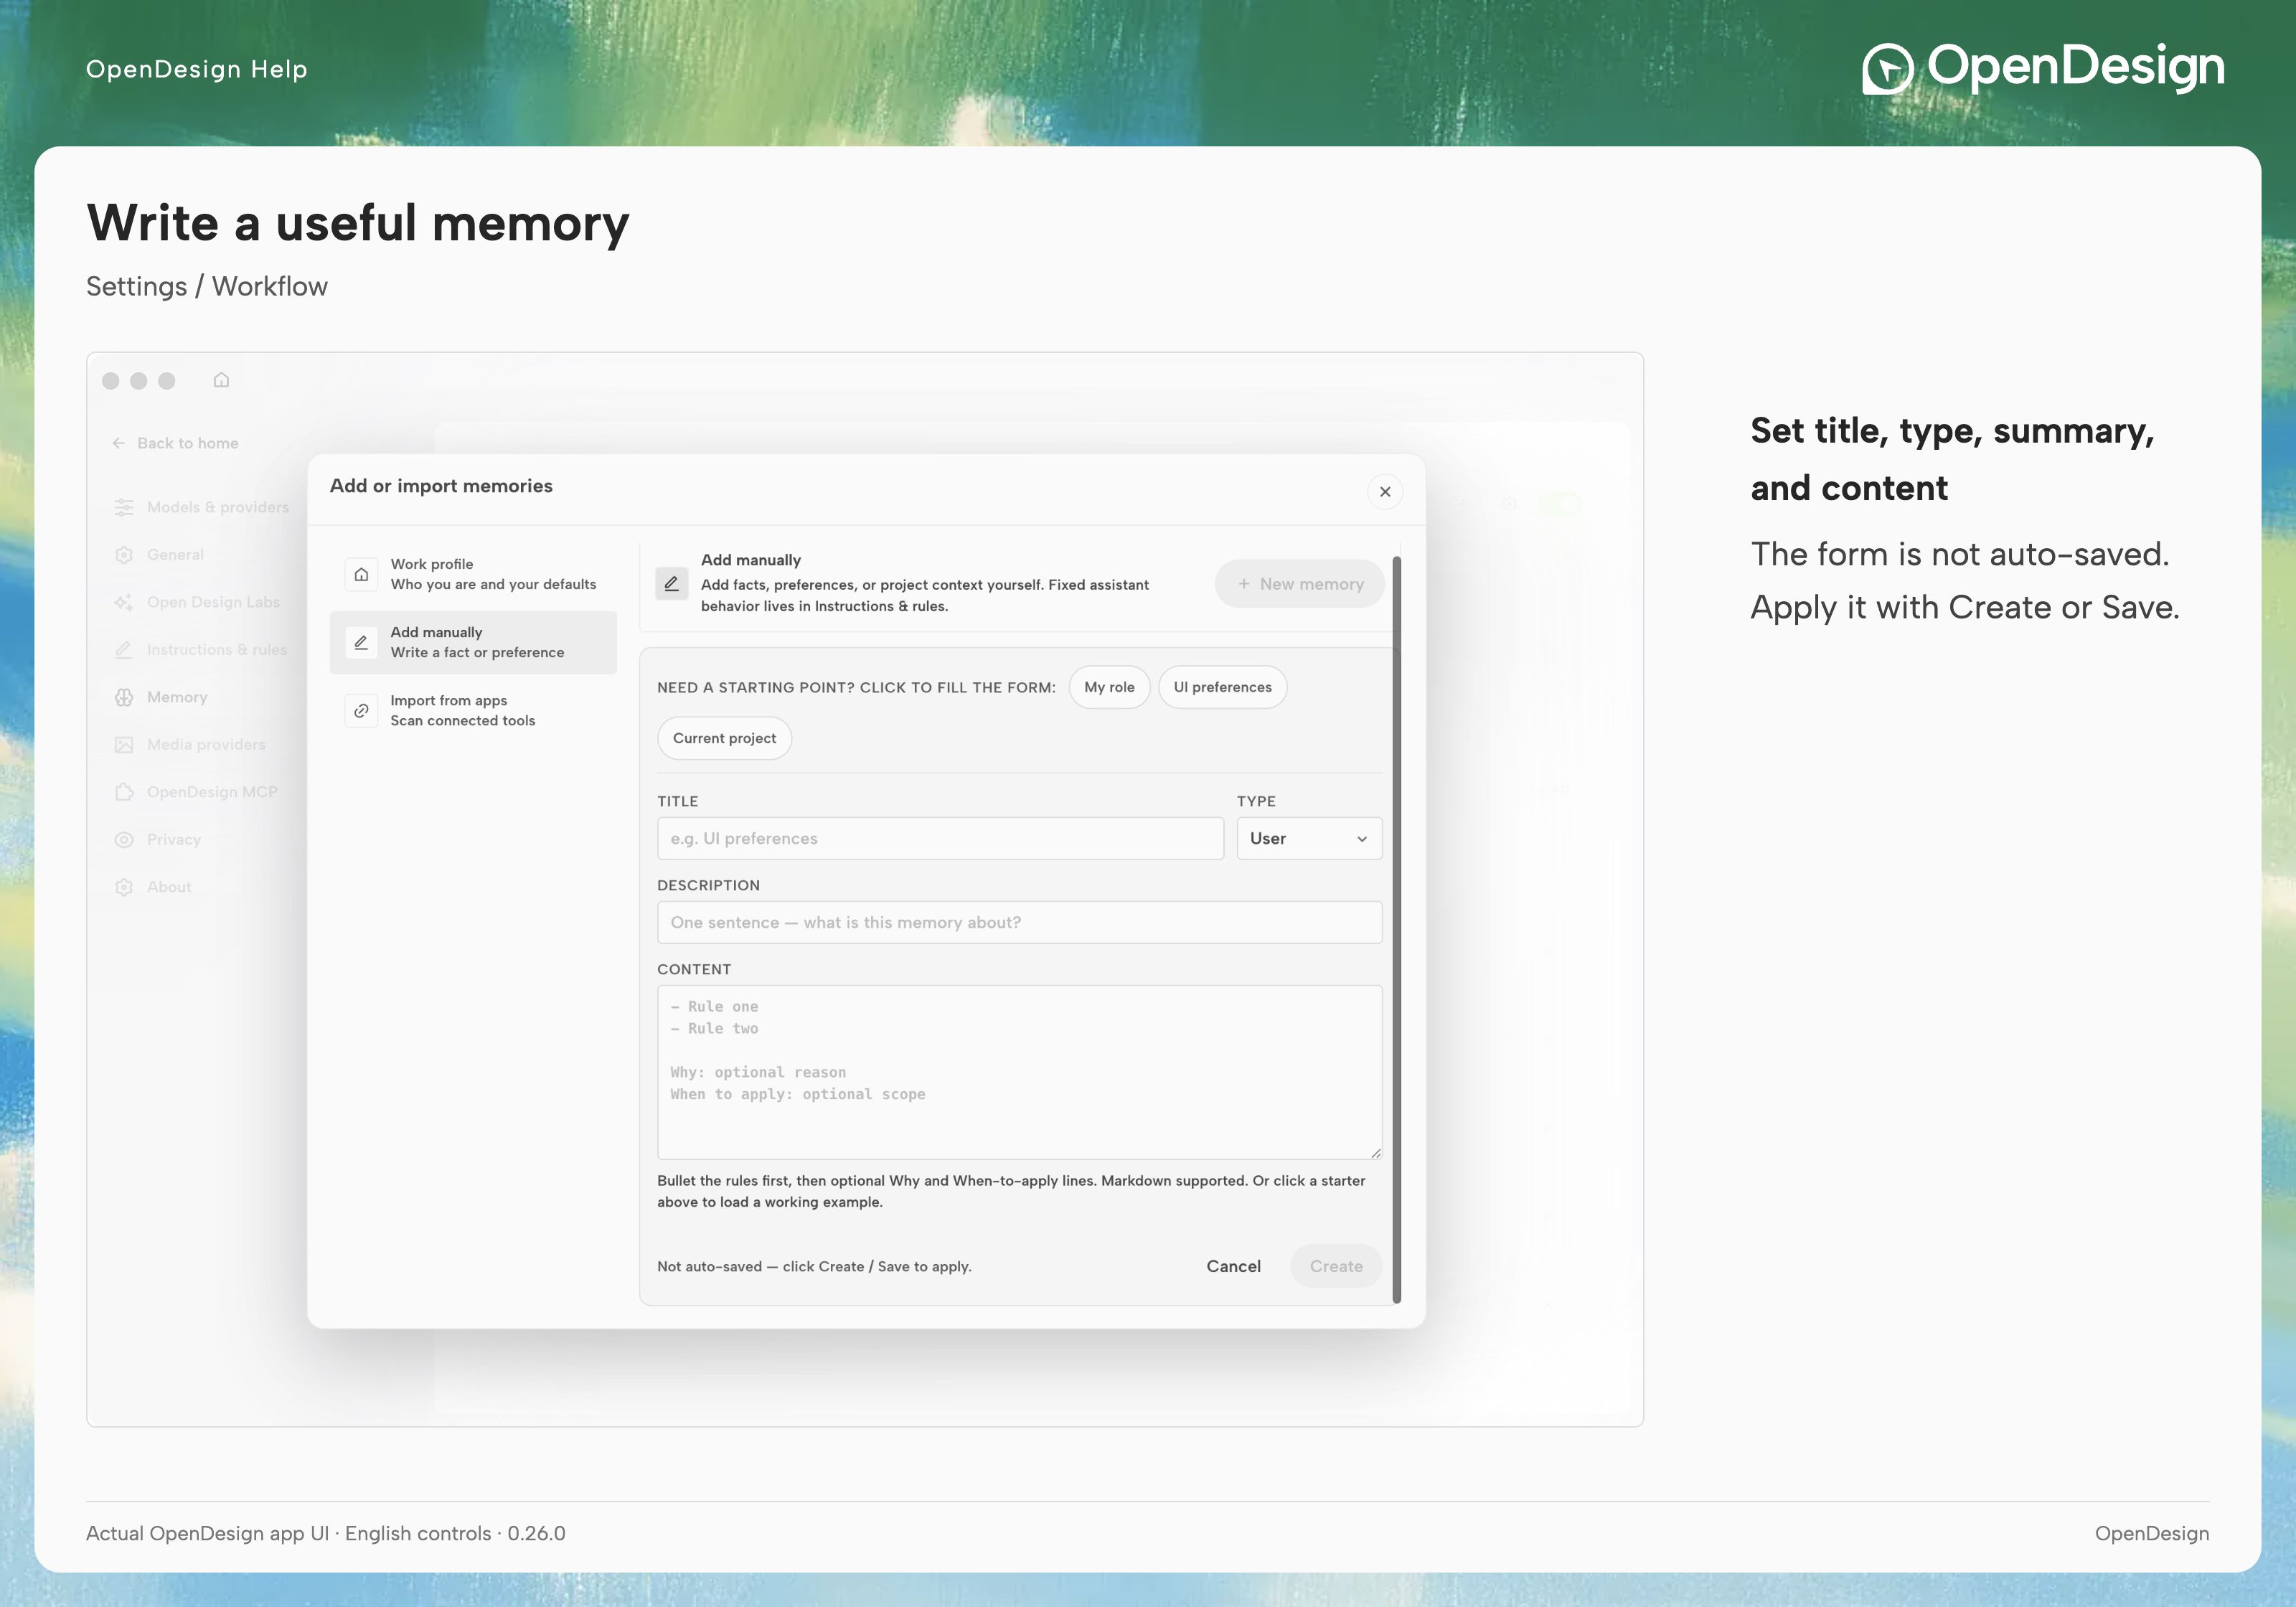Screen dimensions: 2296x1607
Task: Select the Work profile tab
Action: [473, 574]
